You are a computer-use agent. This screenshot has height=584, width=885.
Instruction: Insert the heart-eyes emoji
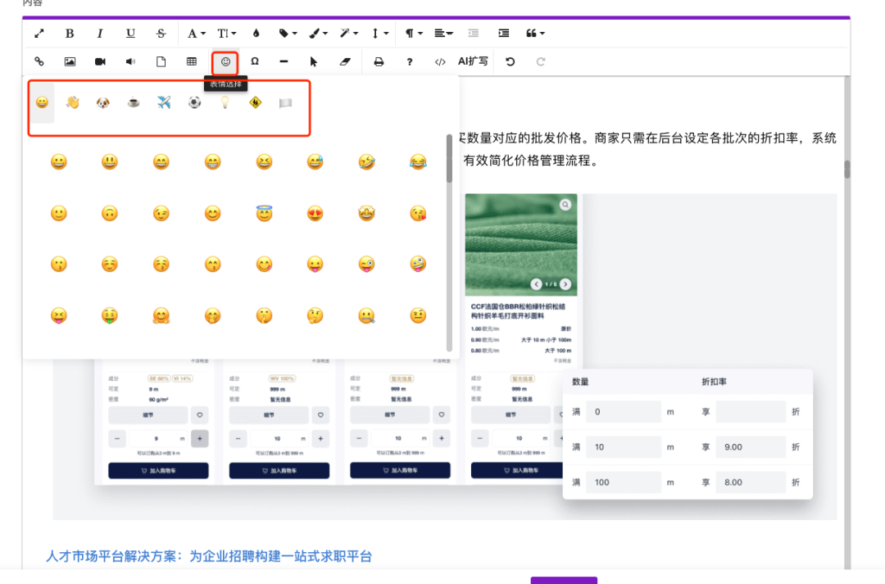pyautogui.click(x=315, y=213)
